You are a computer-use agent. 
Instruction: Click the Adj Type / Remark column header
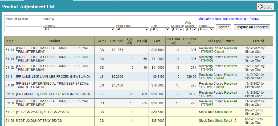pos(221,41)
